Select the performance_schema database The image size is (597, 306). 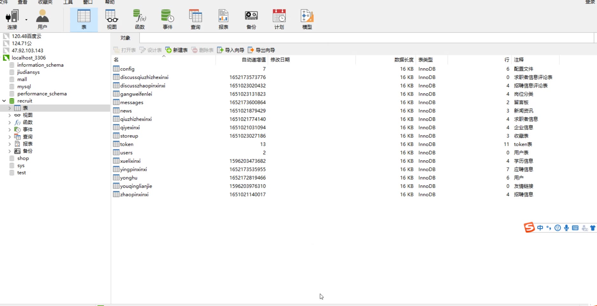(42, 94)
